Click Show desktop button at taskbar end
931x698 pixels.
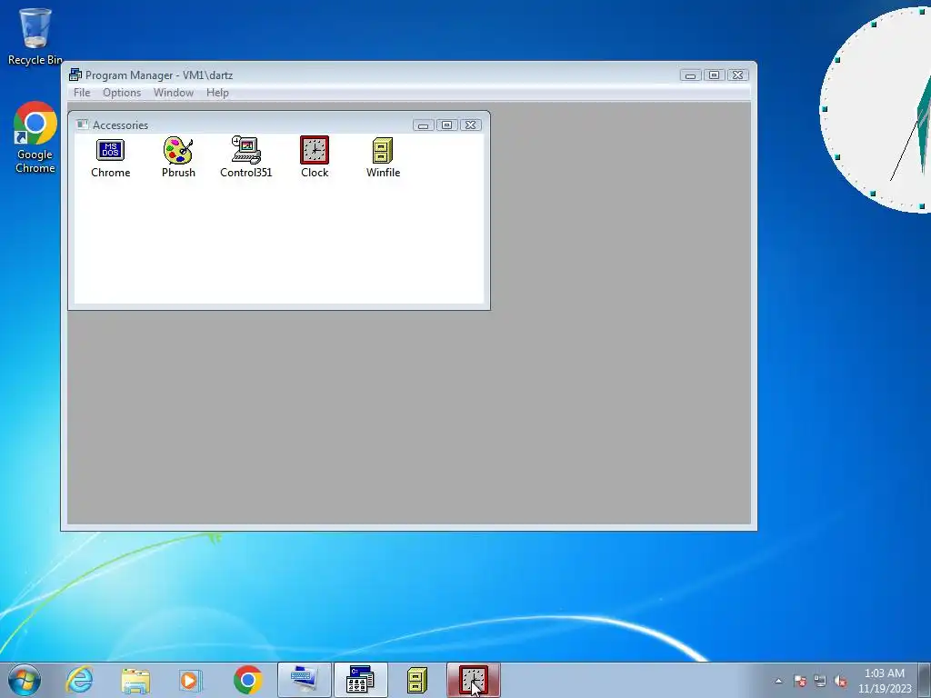925,680
